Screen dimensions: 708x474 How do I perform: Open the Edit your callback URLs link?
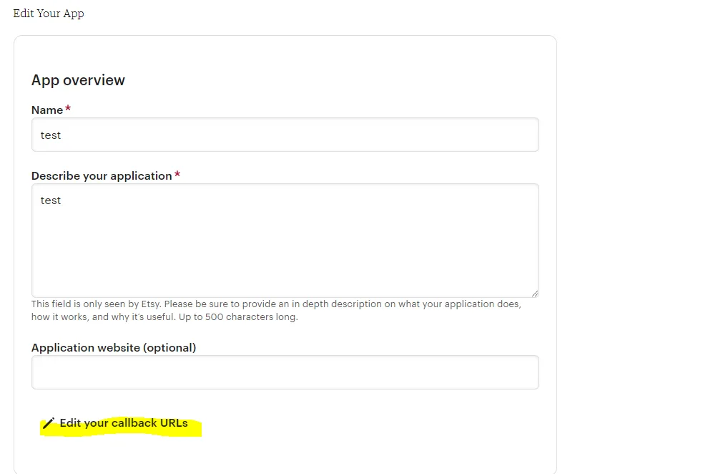pos(115,423)
